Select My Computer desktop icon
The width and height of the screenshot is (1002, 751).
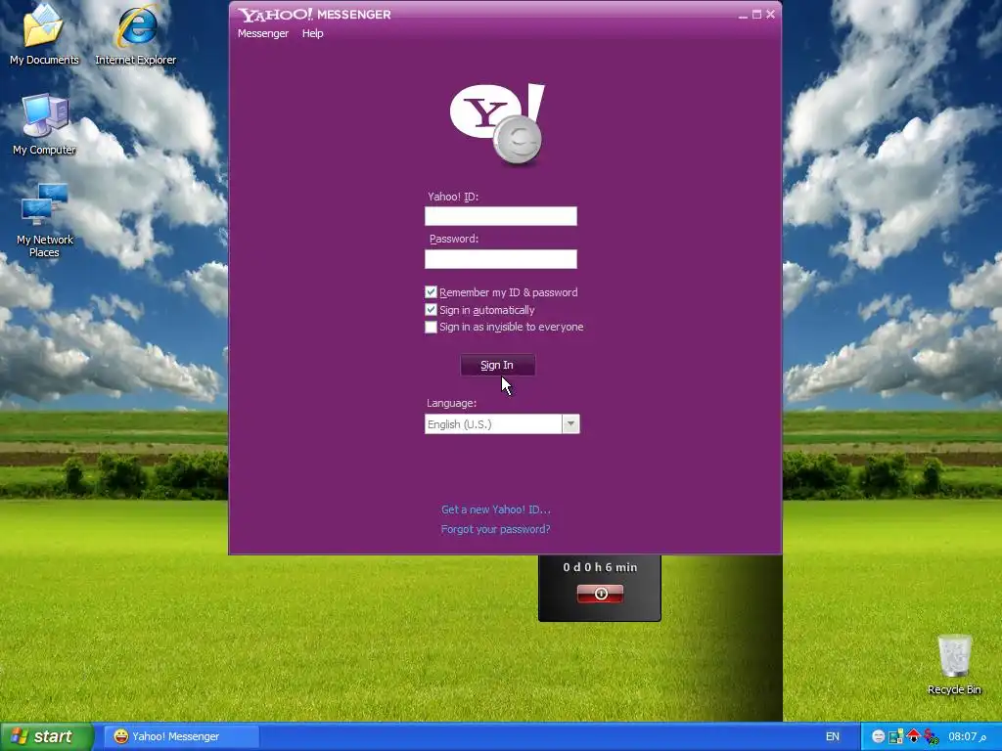pos(44,124)
